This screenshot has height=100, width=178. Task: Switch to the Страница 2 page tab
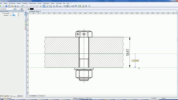[x=41, y=96]
